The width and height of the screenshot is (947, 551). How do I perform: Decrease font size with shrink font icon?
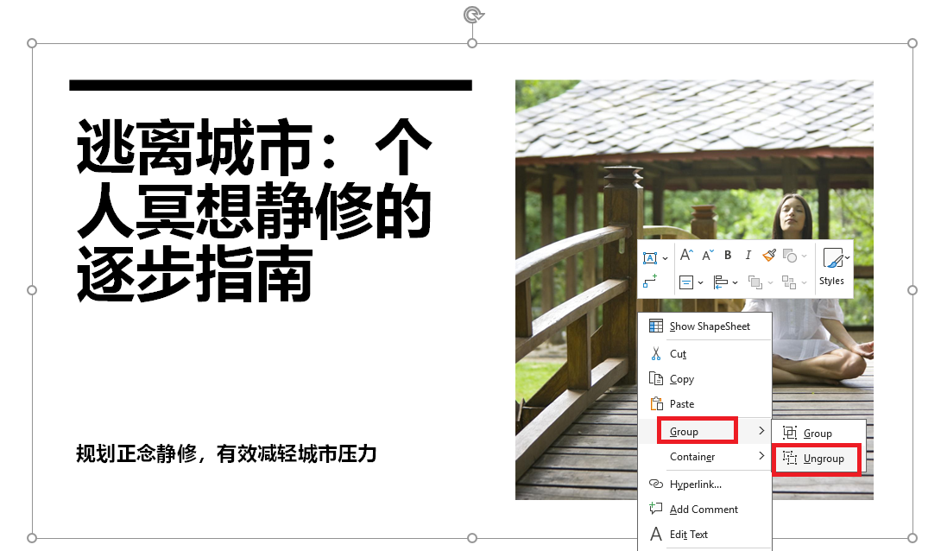tap(708, 255)
